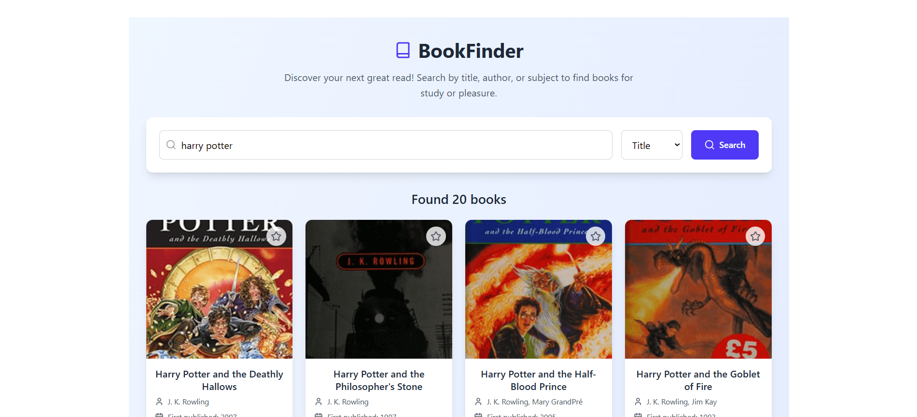The height and width of the screenshot is (417, 917).
Task: Click author icon beside J. K. Rowling, Mary GrandPré
Action: (478, 402)
